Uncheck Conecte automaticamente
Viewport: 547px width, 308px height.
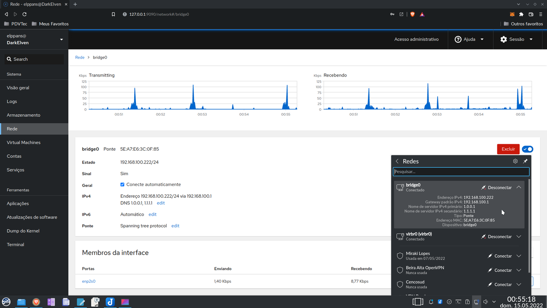[x=122, y=184]
